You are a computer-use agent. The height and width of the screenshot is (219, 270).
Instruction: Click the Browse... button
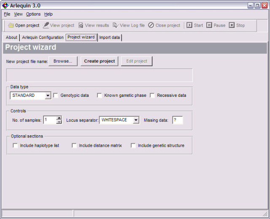pyautogui.click(x=63, y=61)
